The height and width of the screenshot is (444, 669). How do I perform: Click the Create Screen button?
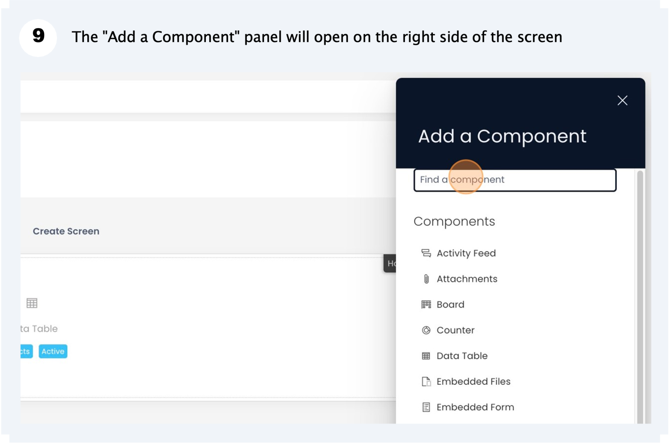click(x=66, y=231)
